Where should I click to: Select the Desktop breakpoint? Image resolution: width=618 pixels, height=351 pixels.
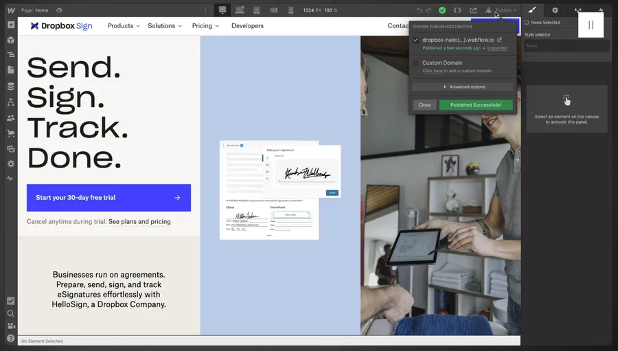222,10
